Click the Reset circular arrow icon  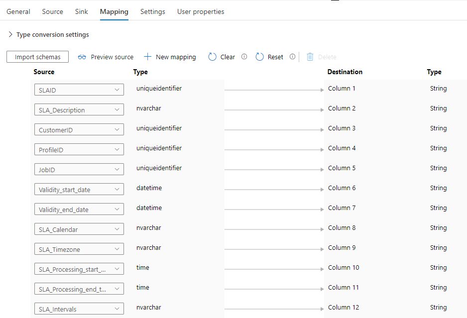(x=260, y=57)
